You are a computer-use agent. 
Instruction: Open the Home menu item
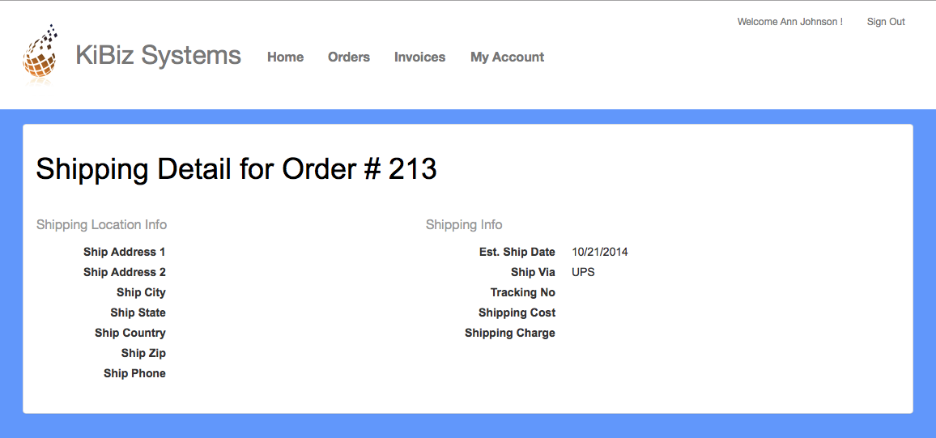click(285, 57)
